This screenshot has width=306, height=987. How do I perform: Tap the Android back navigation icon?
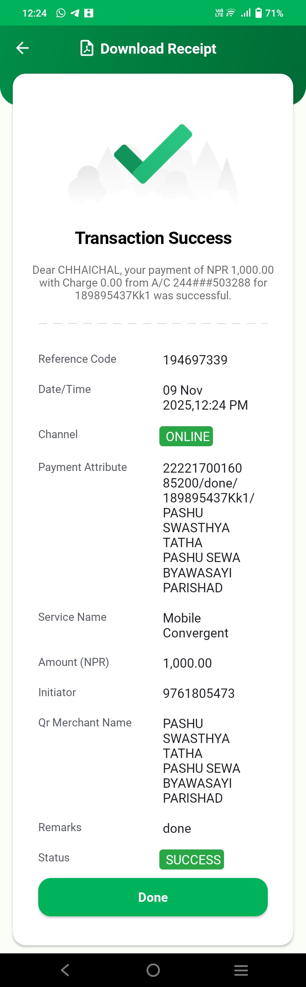[65, 970]
